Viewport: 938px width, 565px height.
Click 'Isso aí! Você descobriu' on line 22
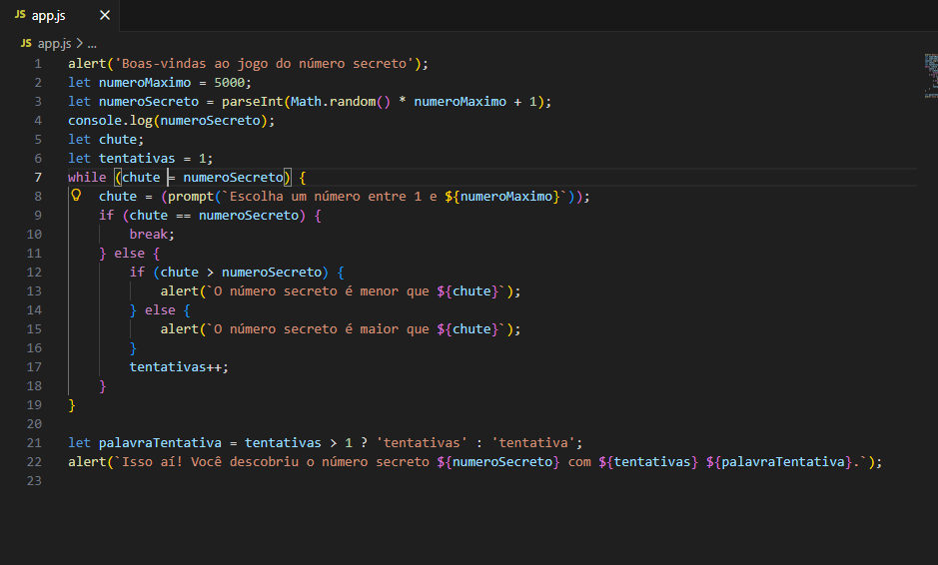click(210, 462)
